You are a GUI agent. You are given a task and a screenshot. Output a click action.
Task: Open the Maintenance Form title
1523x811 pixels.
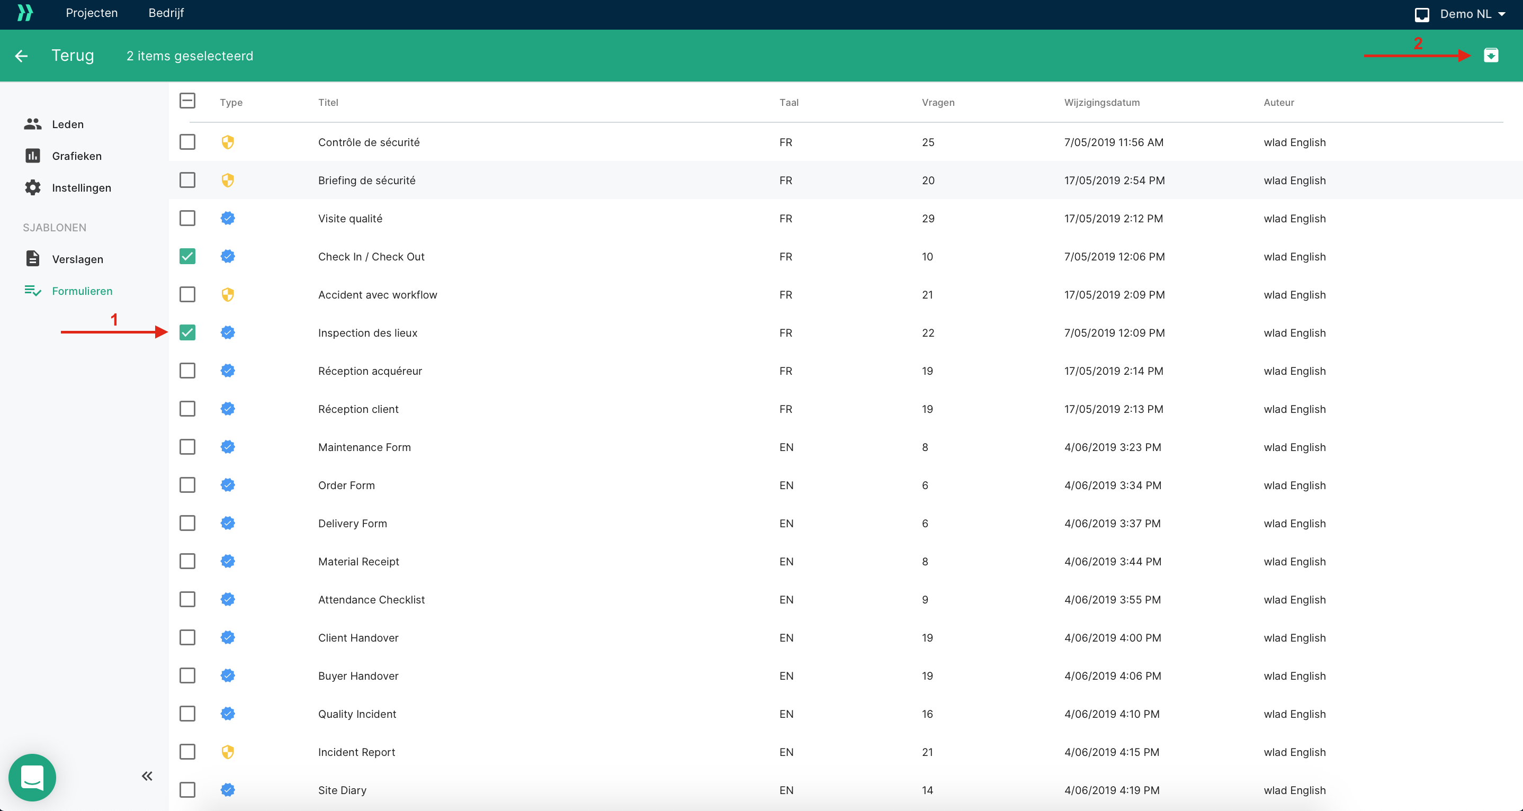click(x=364, y=447)
